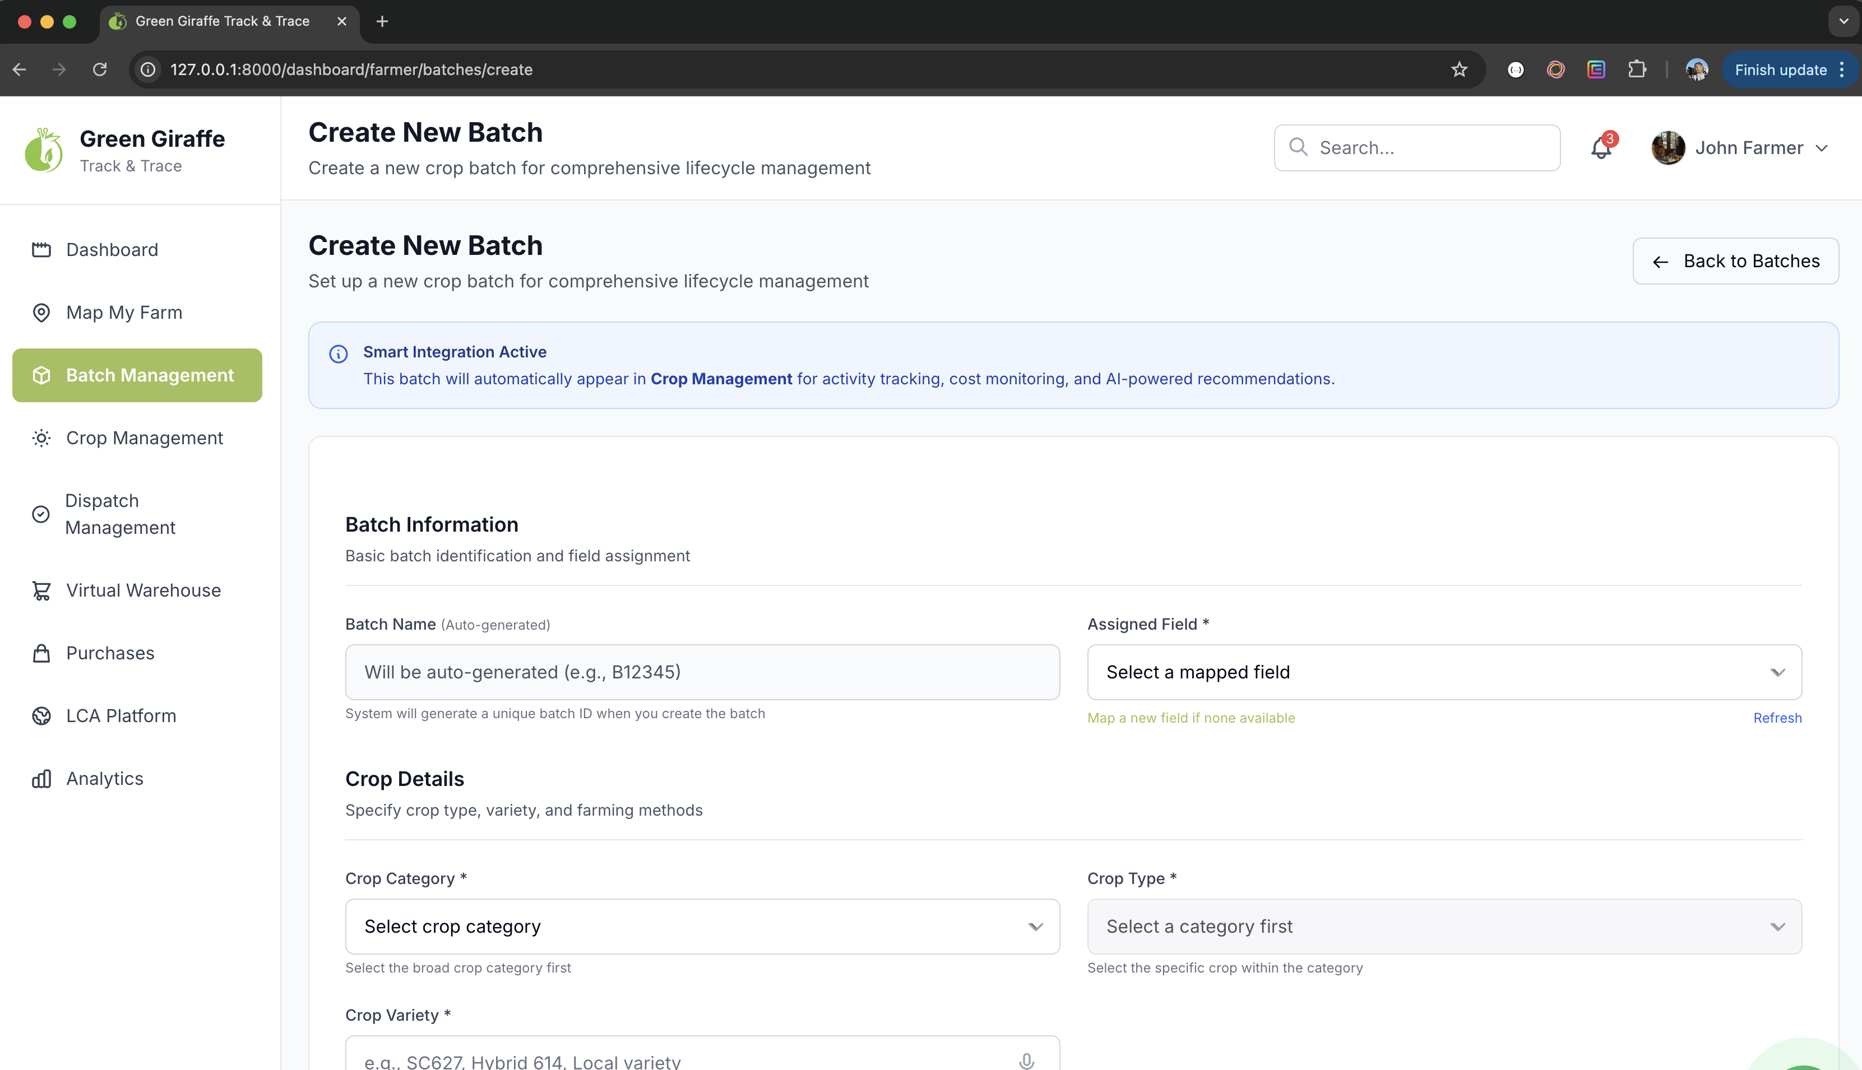Select the Green Giraffe Track & Trace tab

pos(222,21)
